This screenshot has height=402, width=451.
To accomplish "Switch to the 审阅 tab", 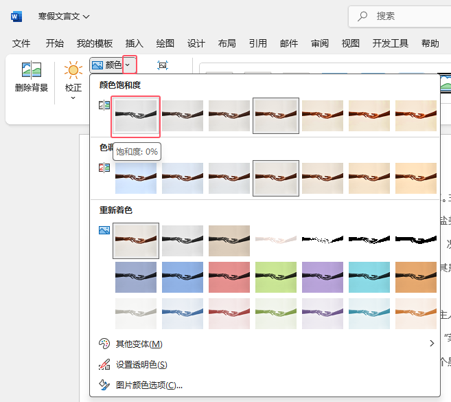I will tap(320, 43).
